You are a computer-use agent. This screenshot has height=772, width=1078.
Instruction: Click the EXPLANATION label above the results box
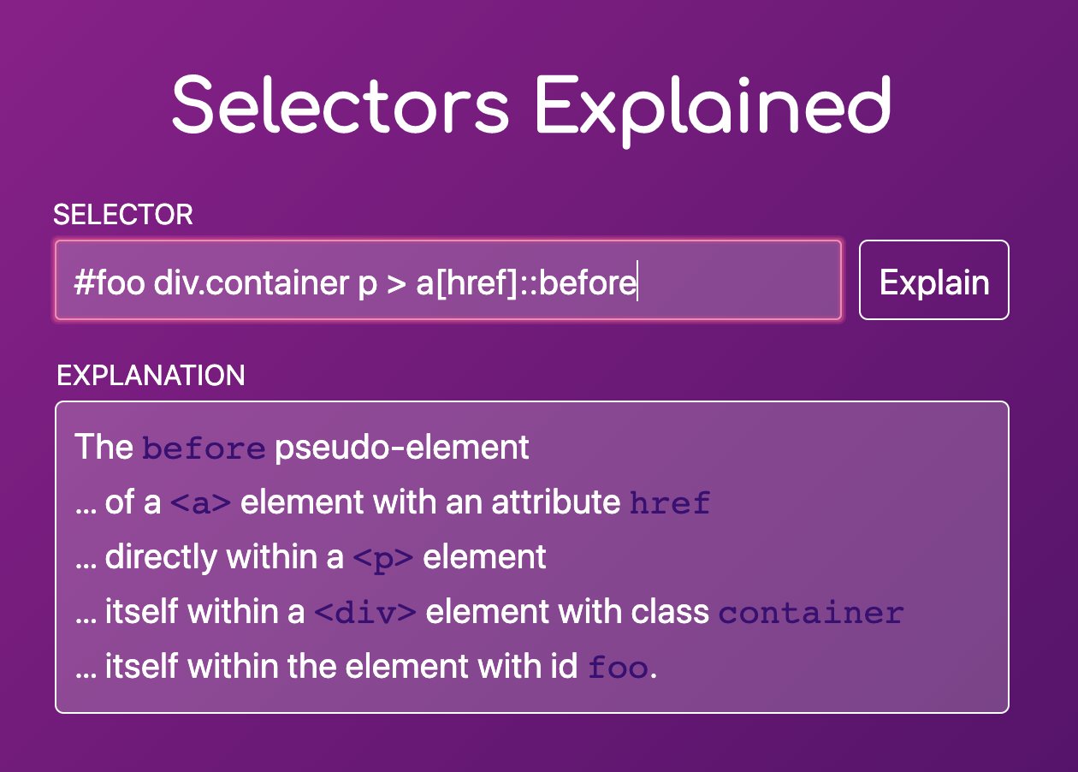coord(151,376)
